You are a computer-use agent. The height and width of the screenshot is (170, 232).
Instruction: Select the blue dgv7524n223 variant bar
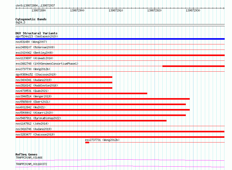120,39
